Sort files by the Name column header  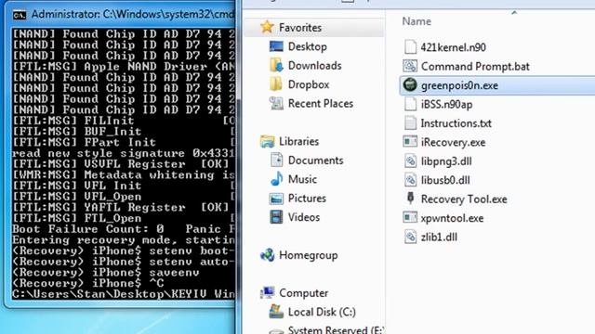pos(416,21)
